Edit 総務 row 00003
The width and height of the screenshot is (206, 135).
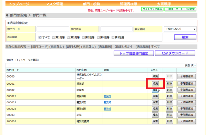(155, 115)
